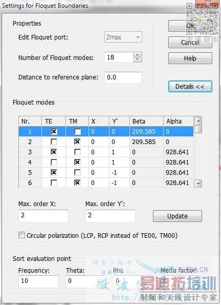This screenshot has height=305, width=221.
Task: Collapse the panel with Details << button
Action: tap(190, 86)
